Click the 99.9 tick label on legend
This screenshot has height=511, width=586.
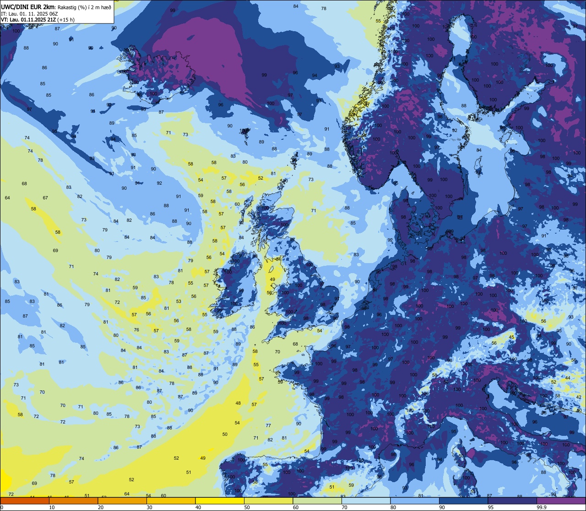(542, 507)
